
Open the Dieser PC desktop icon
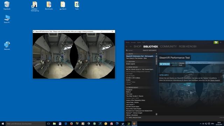(7, 19)
